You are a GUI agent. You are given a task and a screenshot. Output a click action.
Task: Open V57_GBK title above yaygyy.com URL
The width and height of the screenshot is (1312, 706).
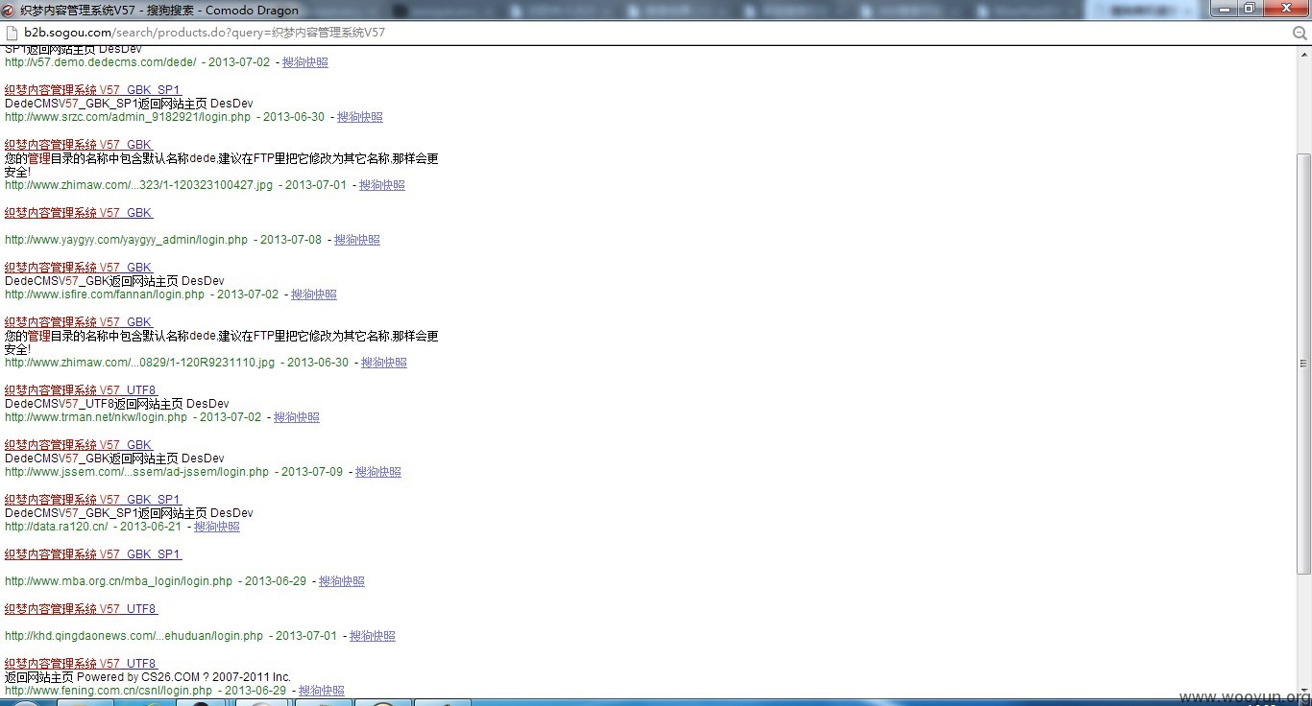pos(79,213)
